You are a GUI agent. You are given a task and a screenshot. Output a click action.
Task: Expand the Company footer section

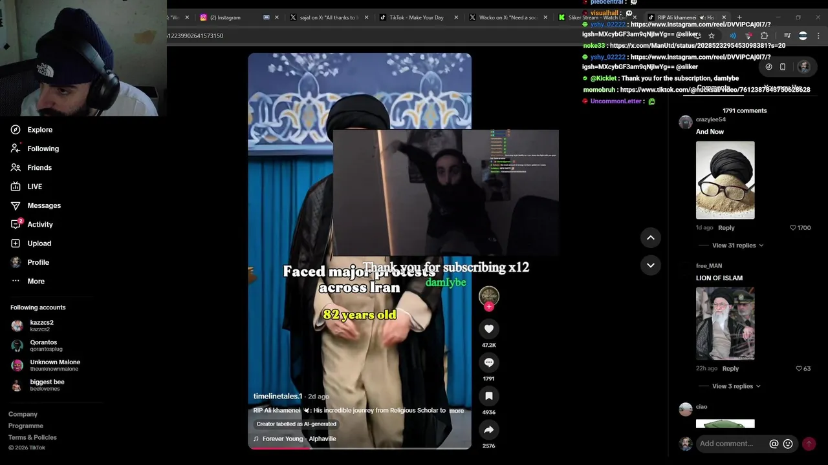[23, 414]
